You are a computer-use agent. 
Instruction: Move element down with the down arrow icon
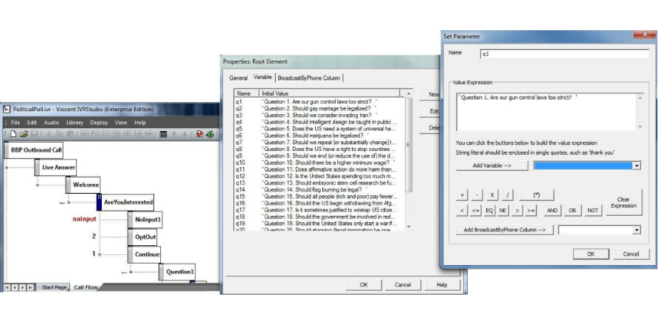point(184,134)
